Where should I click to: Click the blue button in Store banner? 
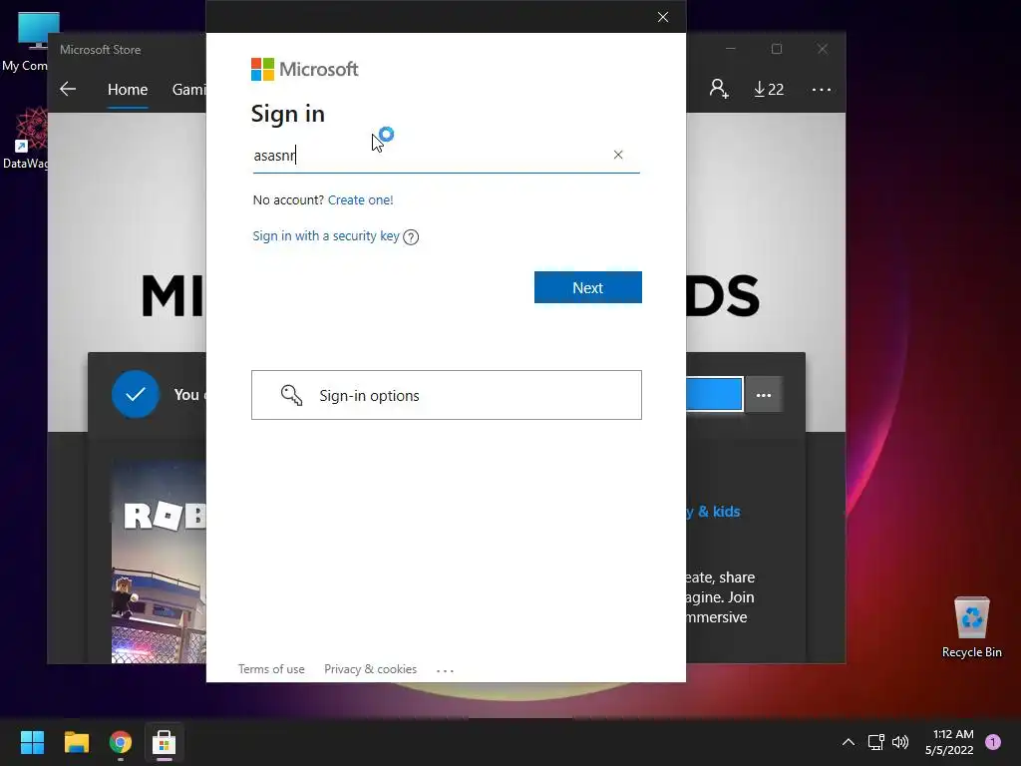tap(714, 394)
